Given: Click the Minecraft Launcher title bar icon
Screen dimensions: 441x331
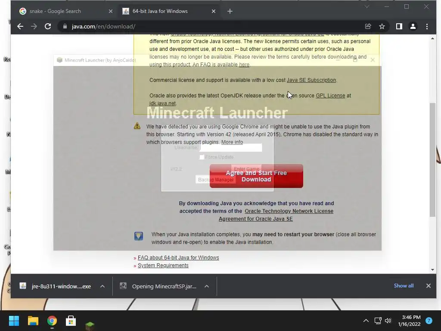Looking at the screenshot, I should tap(59, 60).
